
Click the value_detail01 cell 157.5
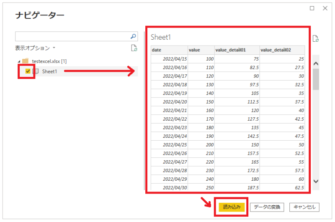pyautogui.click(x=237, y=154)
